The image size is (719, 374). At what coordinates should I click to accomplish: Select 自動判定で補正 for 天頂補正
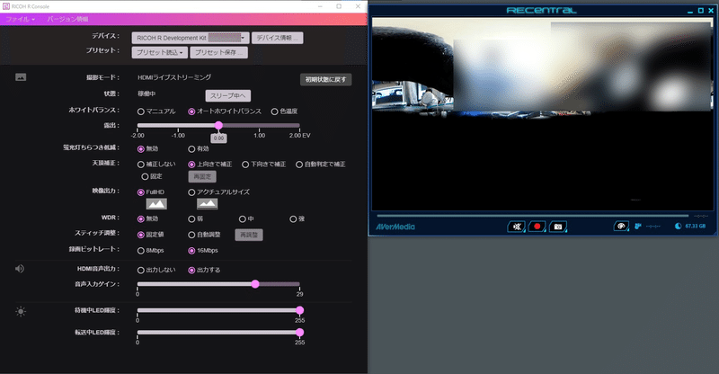(x=299, y=165)
